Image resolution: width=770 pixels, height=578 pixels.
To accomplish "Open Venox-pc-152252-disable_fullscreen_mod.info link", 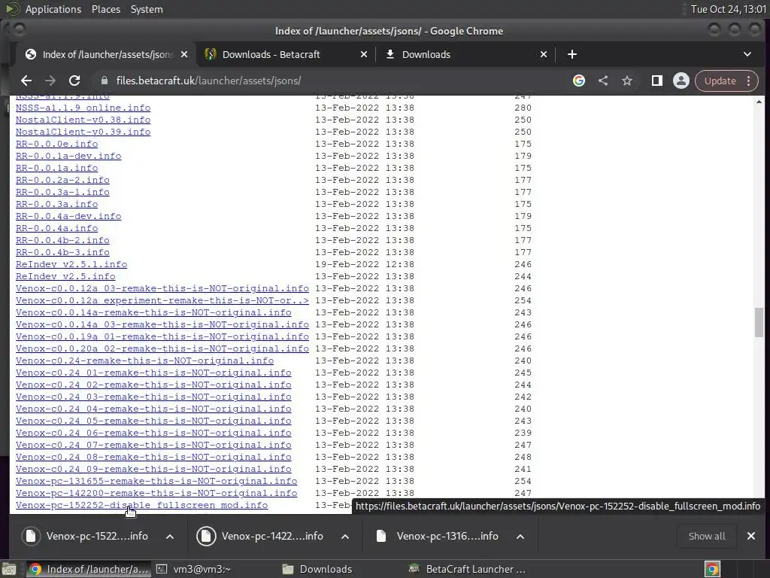I will 141,505.
